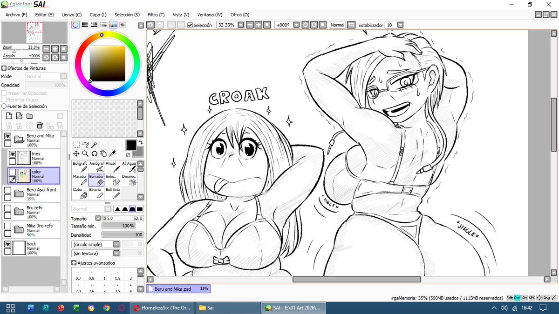Open the Ventana menu

(210, 14)
